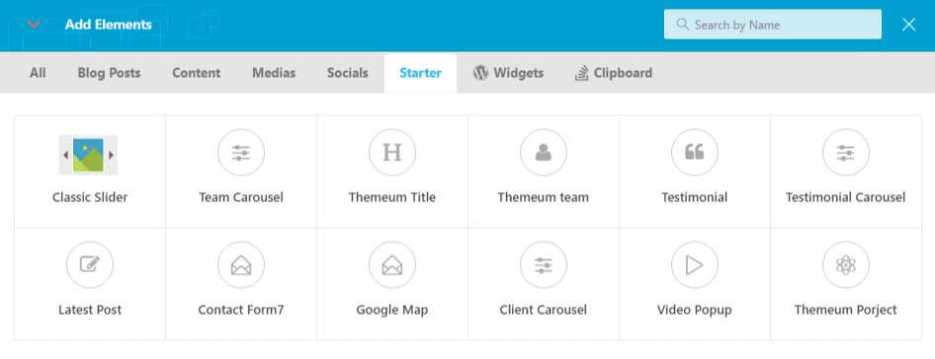Insert the Video Popup play element
Screen dimensions: 935x359
point(695,284)
